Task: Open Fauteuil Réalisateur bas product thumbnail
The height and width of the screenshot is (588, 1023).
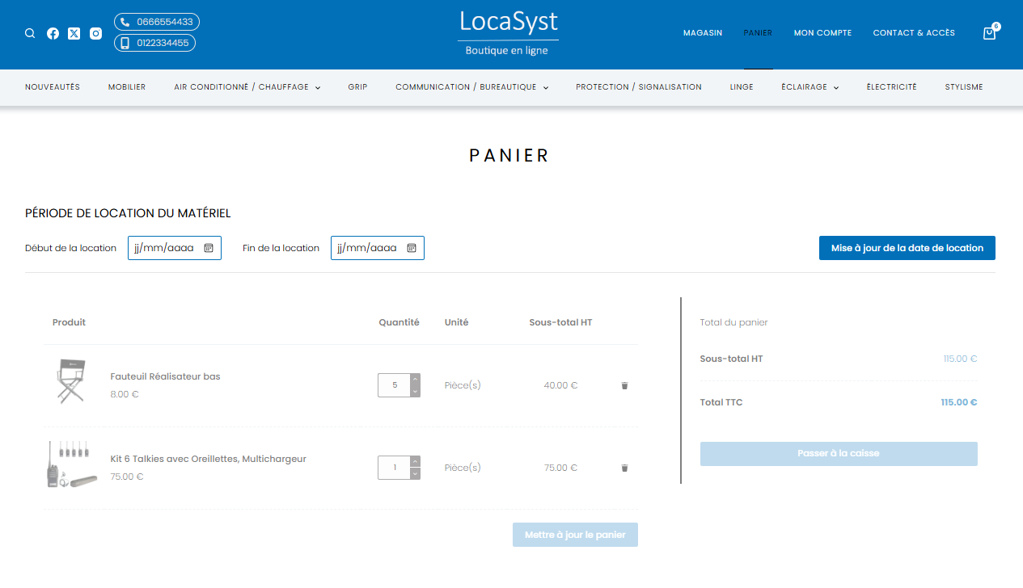Action: pyautogui.click(x=71, y=381)
